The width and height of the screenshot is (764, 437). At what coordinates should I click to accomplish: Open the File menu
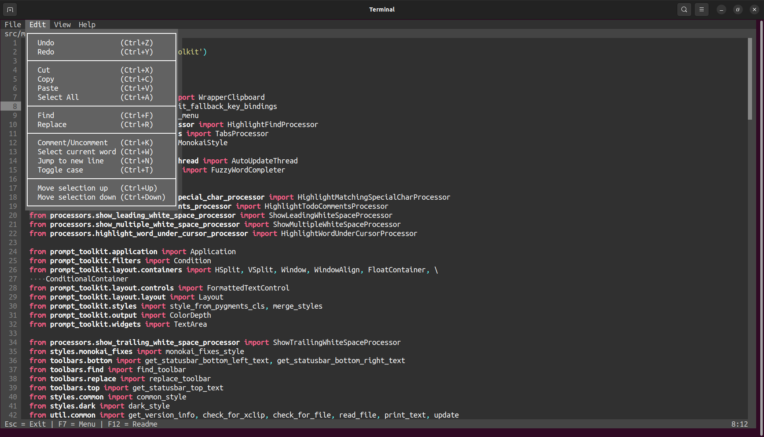click(13, 25)
